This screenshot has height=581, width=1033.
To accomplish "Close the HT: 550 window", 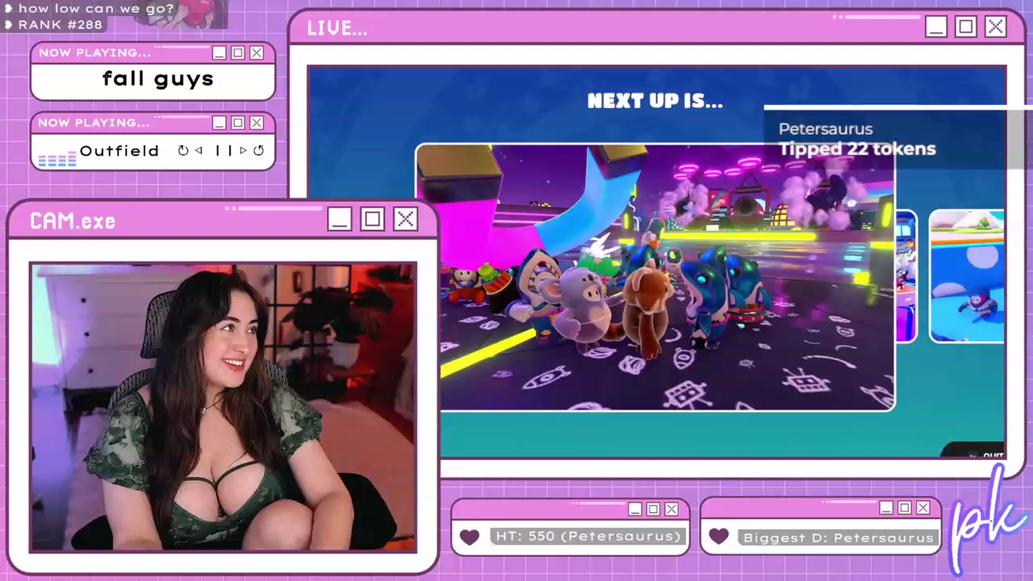I will pos(671,509).
